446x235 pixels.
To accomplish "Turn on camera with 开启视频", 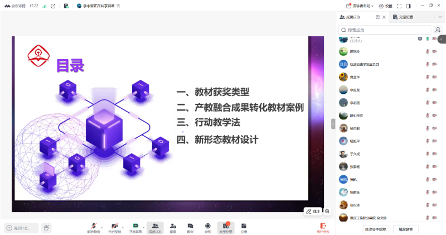I will coord(114,227).
